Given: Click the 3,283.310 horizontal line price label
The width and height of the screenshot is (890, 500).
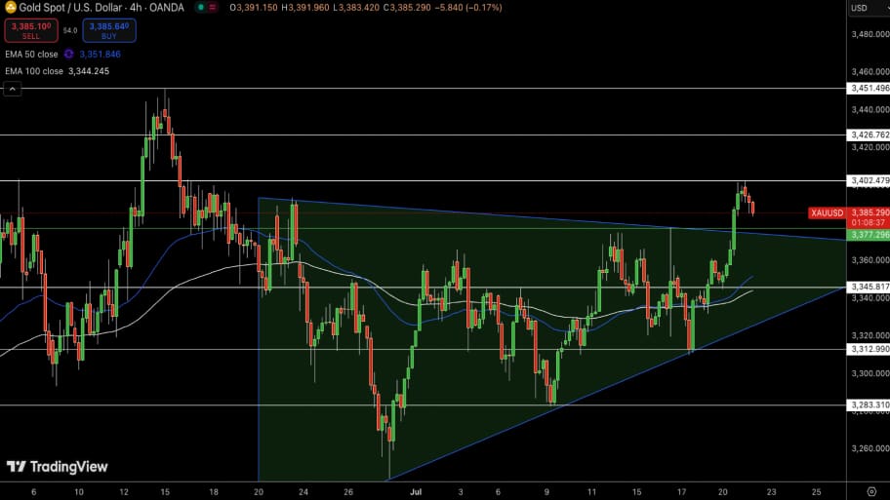Looking at the screenshot, I should (x=869, y=404).
